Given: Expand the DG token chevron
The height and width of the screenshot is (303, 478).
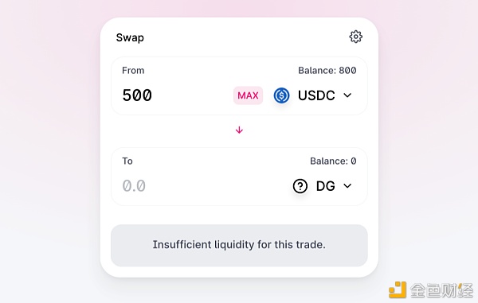Looking at the screenshot, I should pyautogui.click(x=347, y=185).
